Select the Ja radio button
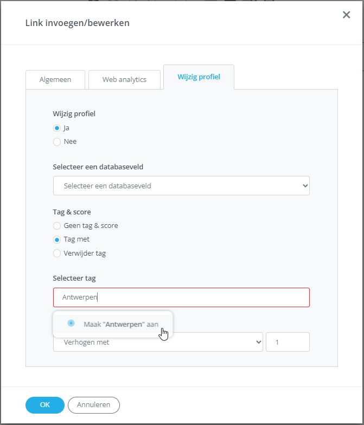Image resolution: width=364 pixels, height=425 pixels. click(x=57, y=128)
